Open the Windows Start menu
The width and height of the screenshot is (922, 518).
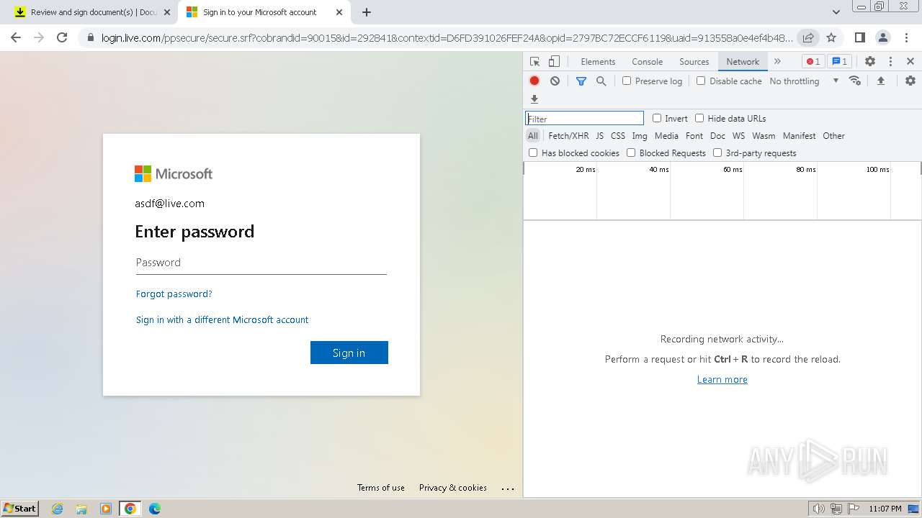pyautogui.click(x=20, y=508)
